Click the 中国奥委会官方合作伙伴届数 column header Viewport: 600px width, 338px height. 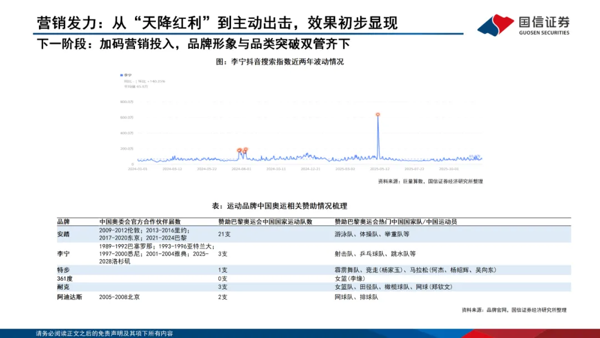pos(140,222)
